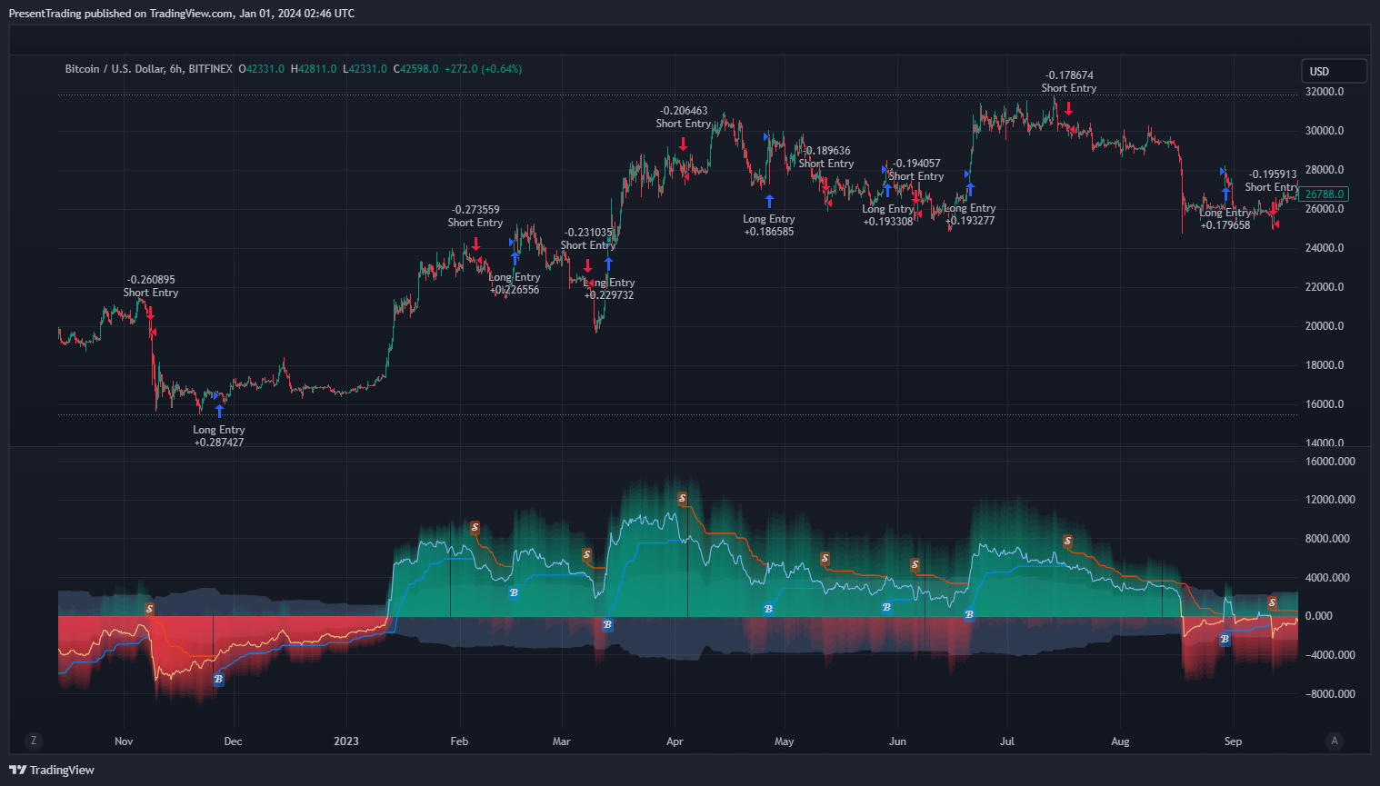
Task: Click the +272.0 (+0.64%) change text
Action: click(484, 69)
